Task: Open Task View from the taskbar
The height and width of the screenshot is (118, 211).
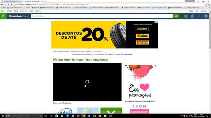Action: [46, 116]
